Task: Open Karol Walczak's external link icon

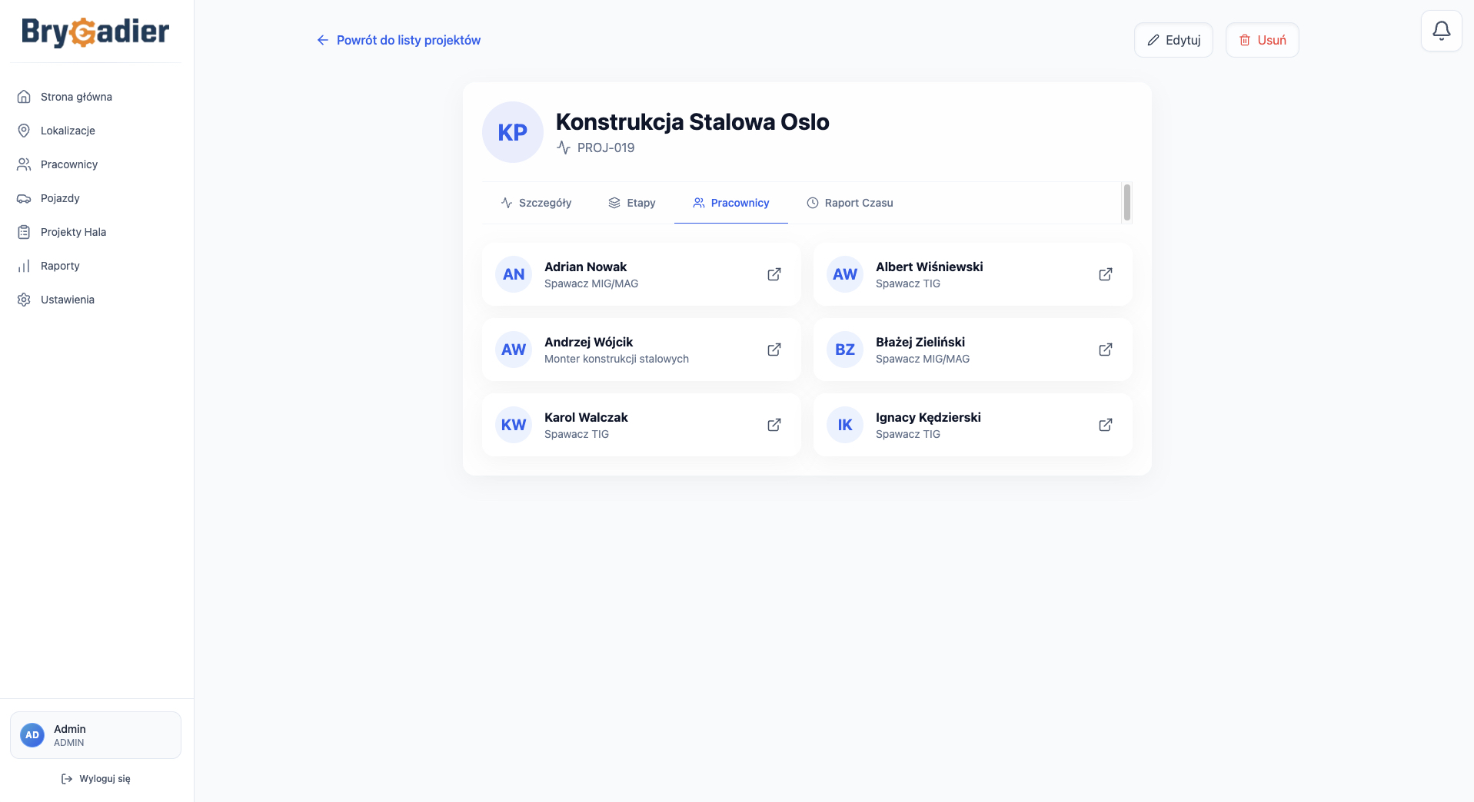Action: pos(774,425)
